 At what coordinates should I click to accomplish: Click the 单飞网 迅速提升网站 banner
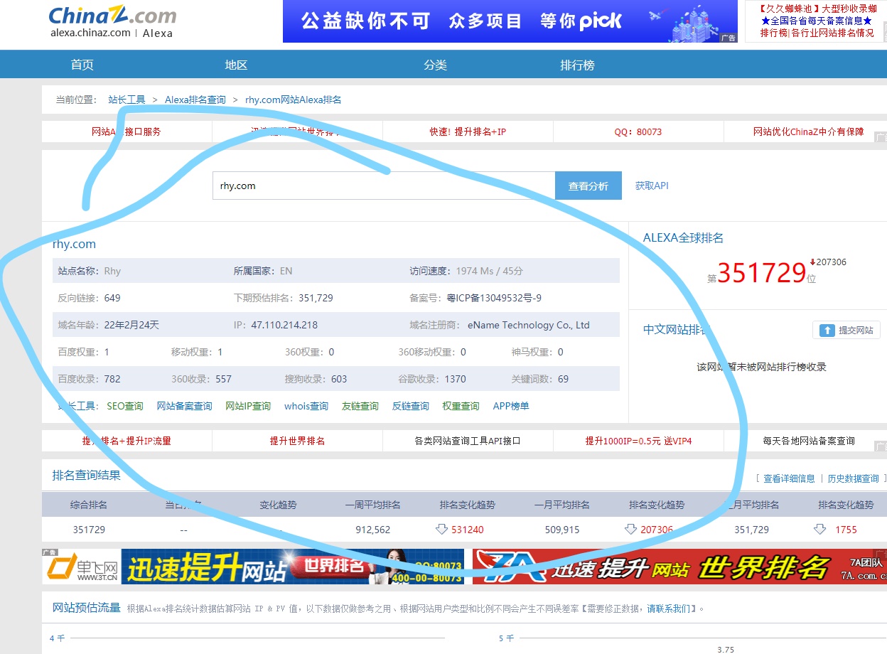[x=253, y=567]
